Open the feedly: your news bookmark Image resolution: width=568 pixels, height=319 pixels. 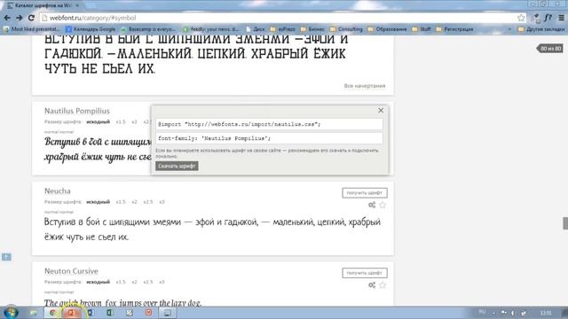coord(210,29)
